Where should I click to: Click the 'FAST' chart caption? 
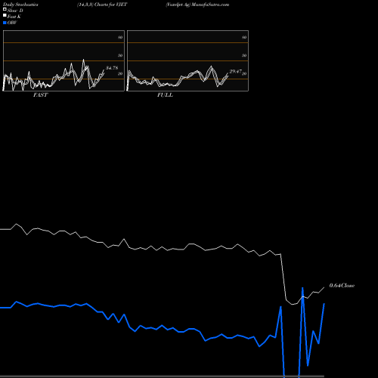41,95
